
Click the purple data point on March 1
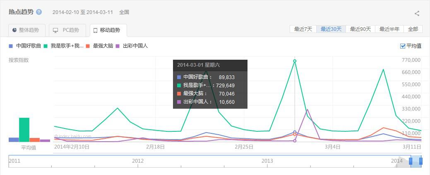295,141
